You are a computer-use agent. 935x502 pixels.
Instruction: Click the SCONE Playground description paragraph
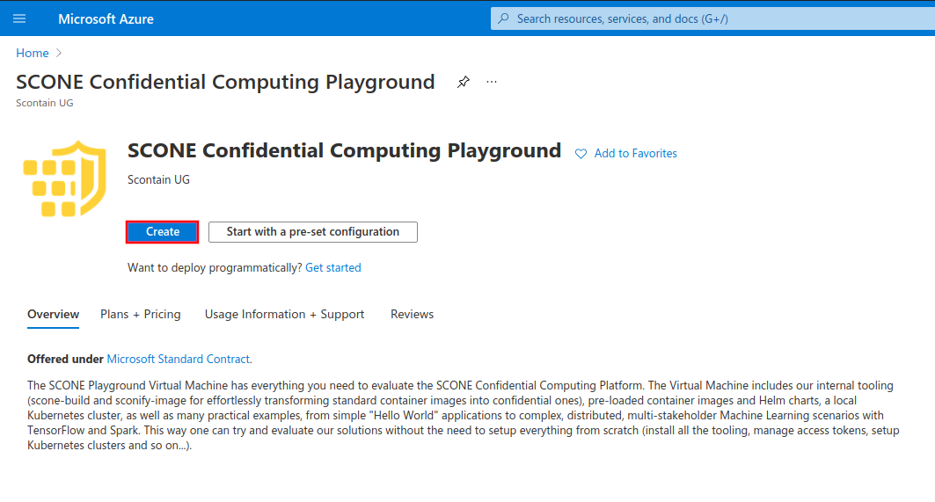coord(464,416)
